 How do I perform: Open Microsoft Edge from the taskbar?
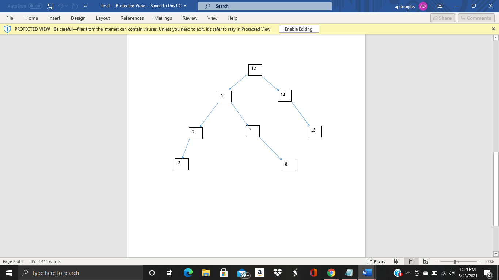pyautogui.click(x=188, y=272)
